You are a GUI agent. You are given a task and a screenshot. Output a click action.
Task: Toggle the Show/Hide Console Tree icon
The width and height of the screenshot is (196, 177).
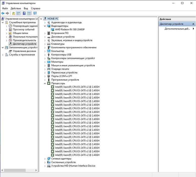click(x=18, y=13)
